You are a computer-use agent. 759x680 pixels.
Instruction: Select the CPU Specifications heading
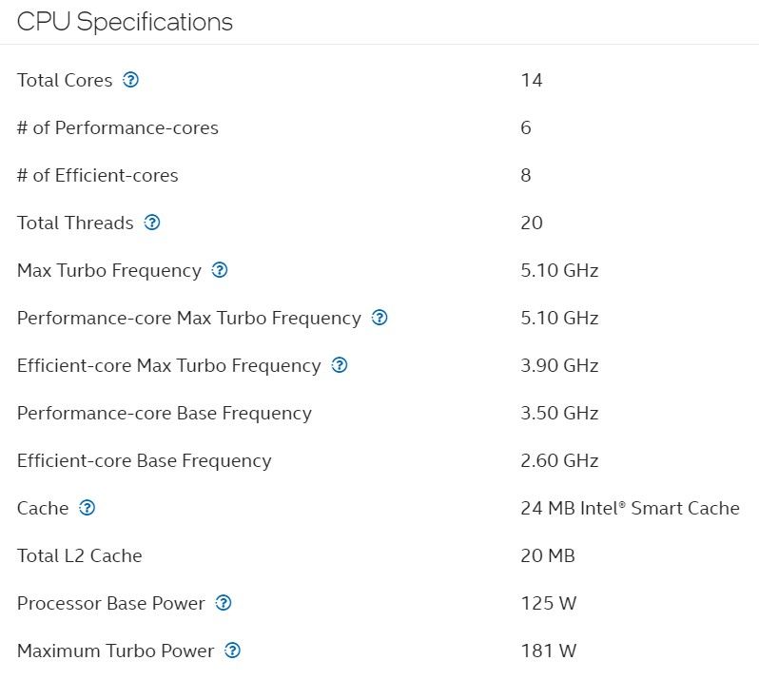click(125, 22)
